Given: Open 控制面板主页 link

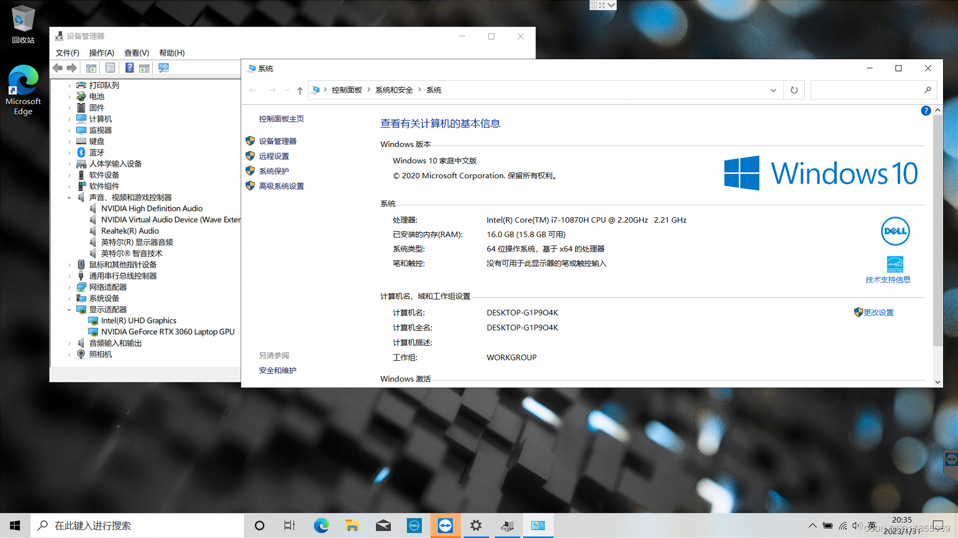Looking at the screenshot, I should pyautogui.click(x=281, y=119).
